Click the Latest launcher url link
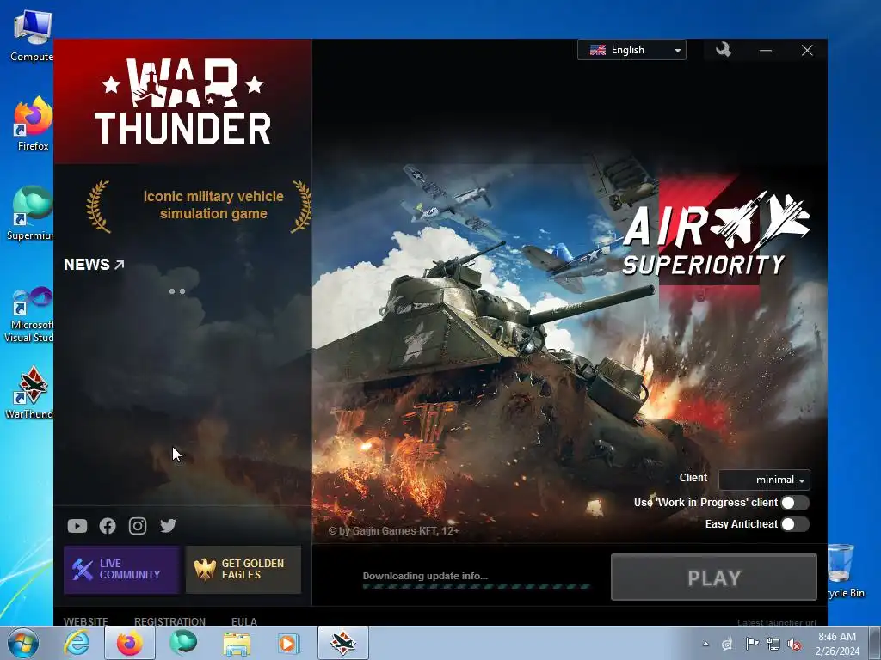Viewport: 881px width, 660px height. pos(777,622)
